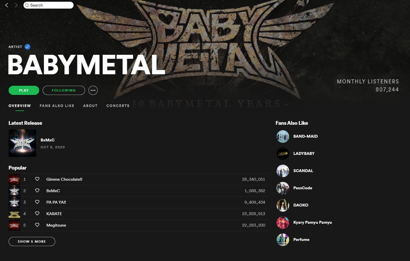Toggle heart on PA PA YA!! track
The height and width of the screenshot is (261, 410).
37,202
